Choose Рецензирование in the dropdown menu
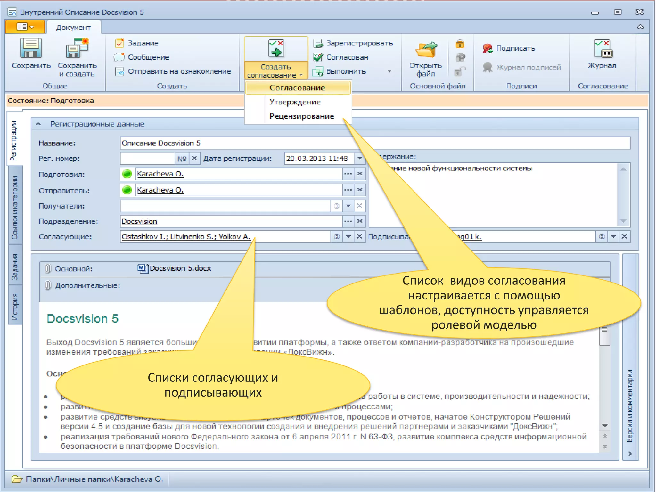Image resolution: width=656 pixels, height=492 pixels. (x=301, y=116)
